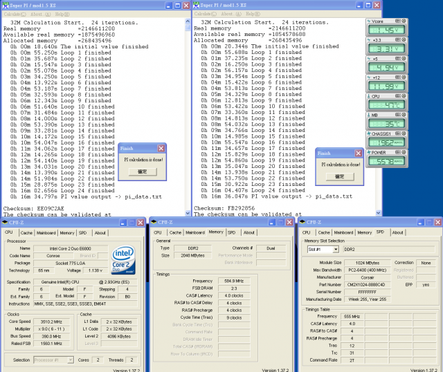Click the text Checksum: FB292856
This screenshot has width=443, height=372.
click(224, 208)
